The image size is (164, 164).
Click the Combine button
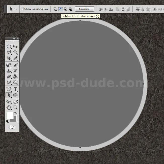coord(84,9)
